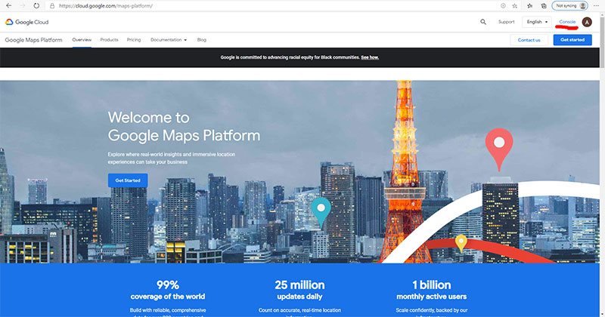The width and height of the screenshot is (605, 317).
Task: Open the account avatar with letter A
Action: (x=587, y=22)
